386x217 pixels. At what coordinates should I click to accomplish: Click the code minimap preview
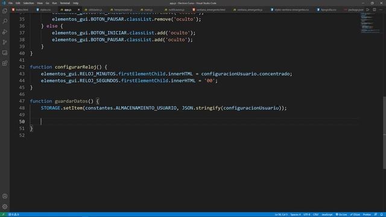pyautogui.click(x=371, y=23)
